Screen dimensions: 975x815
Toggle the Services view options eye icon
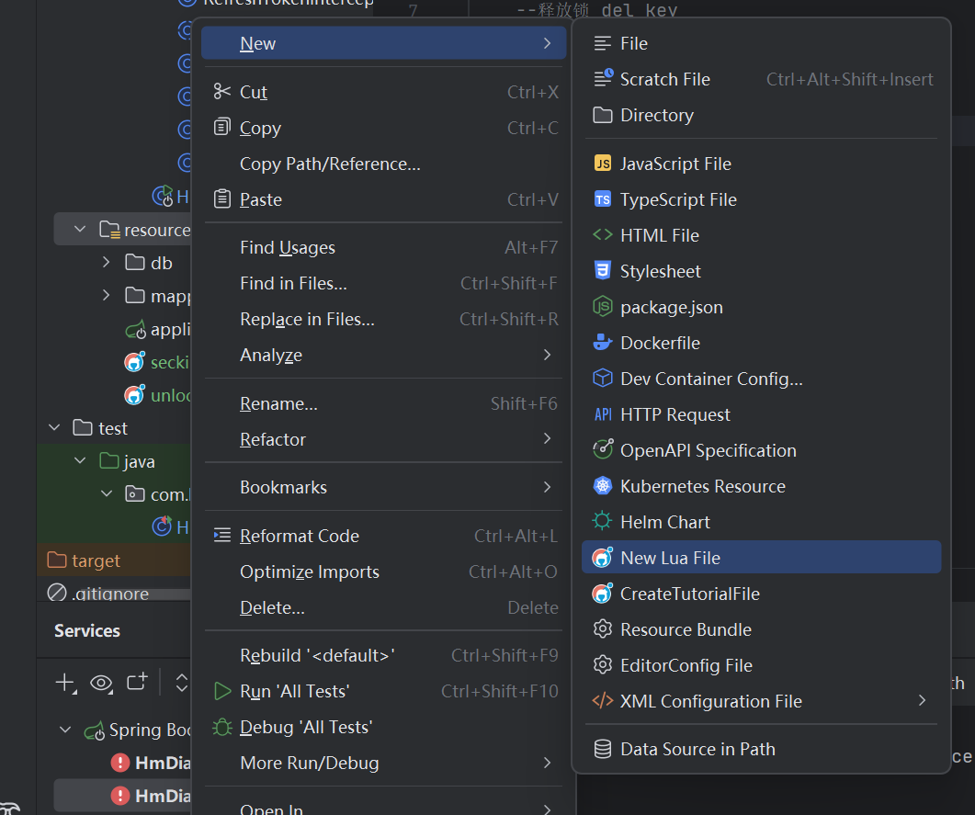[101, 684]
